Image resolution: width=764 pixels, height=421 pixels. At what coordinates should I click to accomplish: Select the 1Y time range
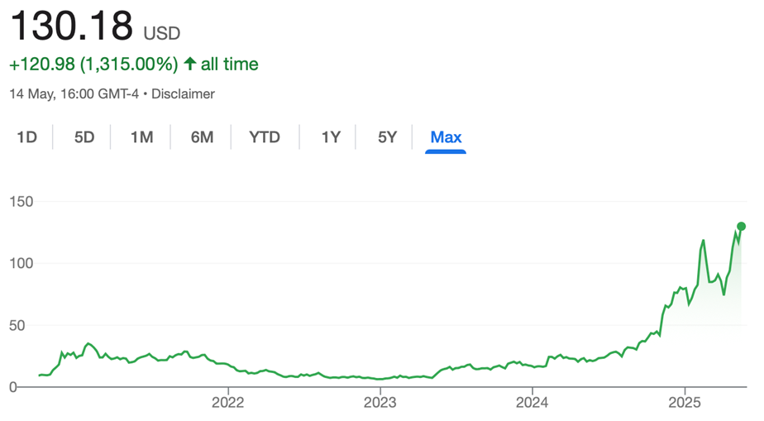click(331, 137)
